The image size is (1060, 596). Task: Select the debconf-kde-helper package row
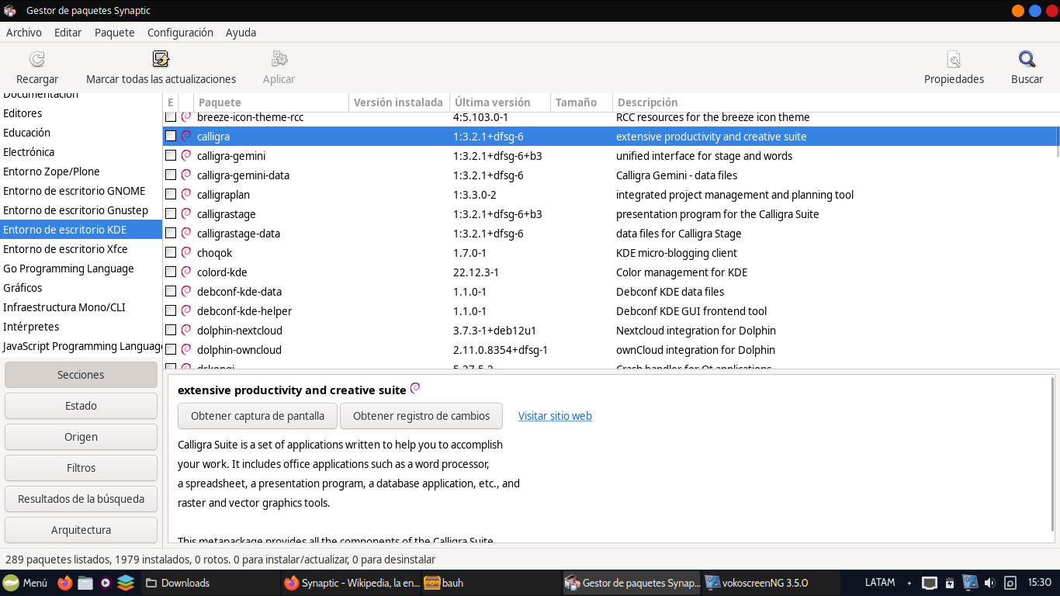(x=611, y=310)
